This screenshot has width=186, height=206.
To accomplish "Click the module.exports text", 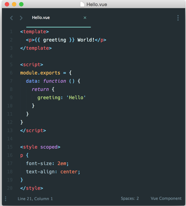I will [x=40, y=73].
